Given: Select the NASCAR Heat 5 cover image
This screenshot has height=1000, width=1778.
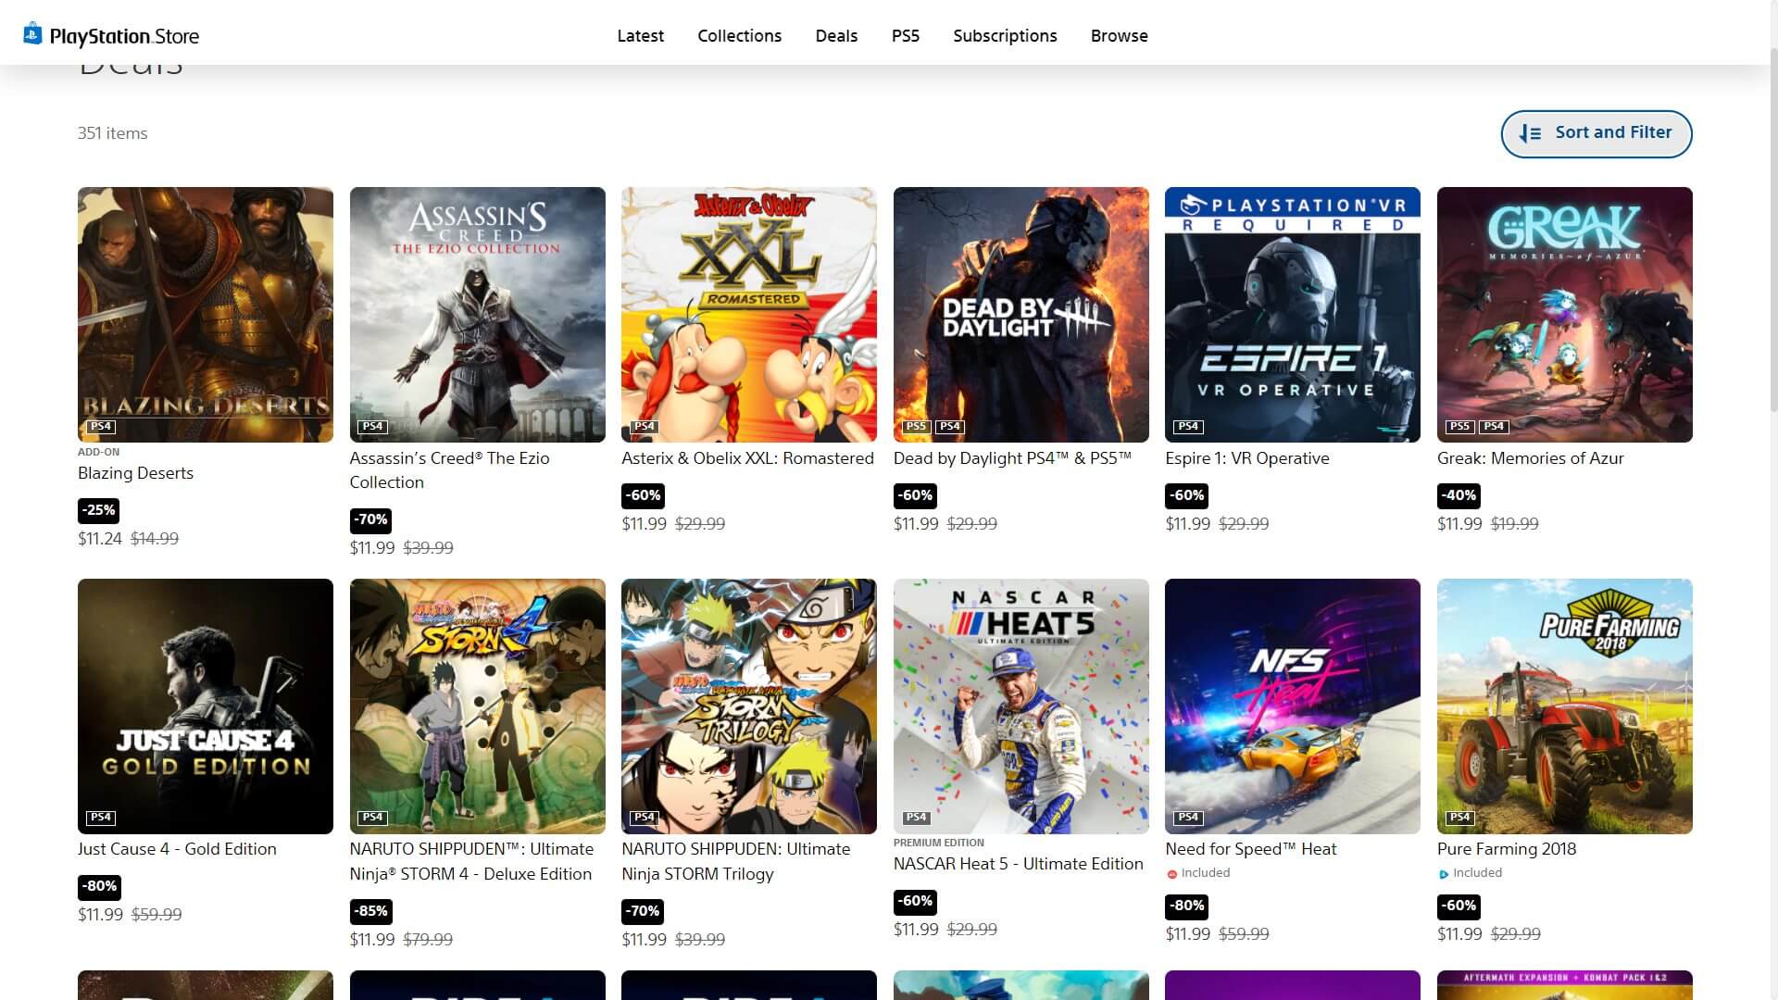Looking at the screenshot, I should point(1020,706).
